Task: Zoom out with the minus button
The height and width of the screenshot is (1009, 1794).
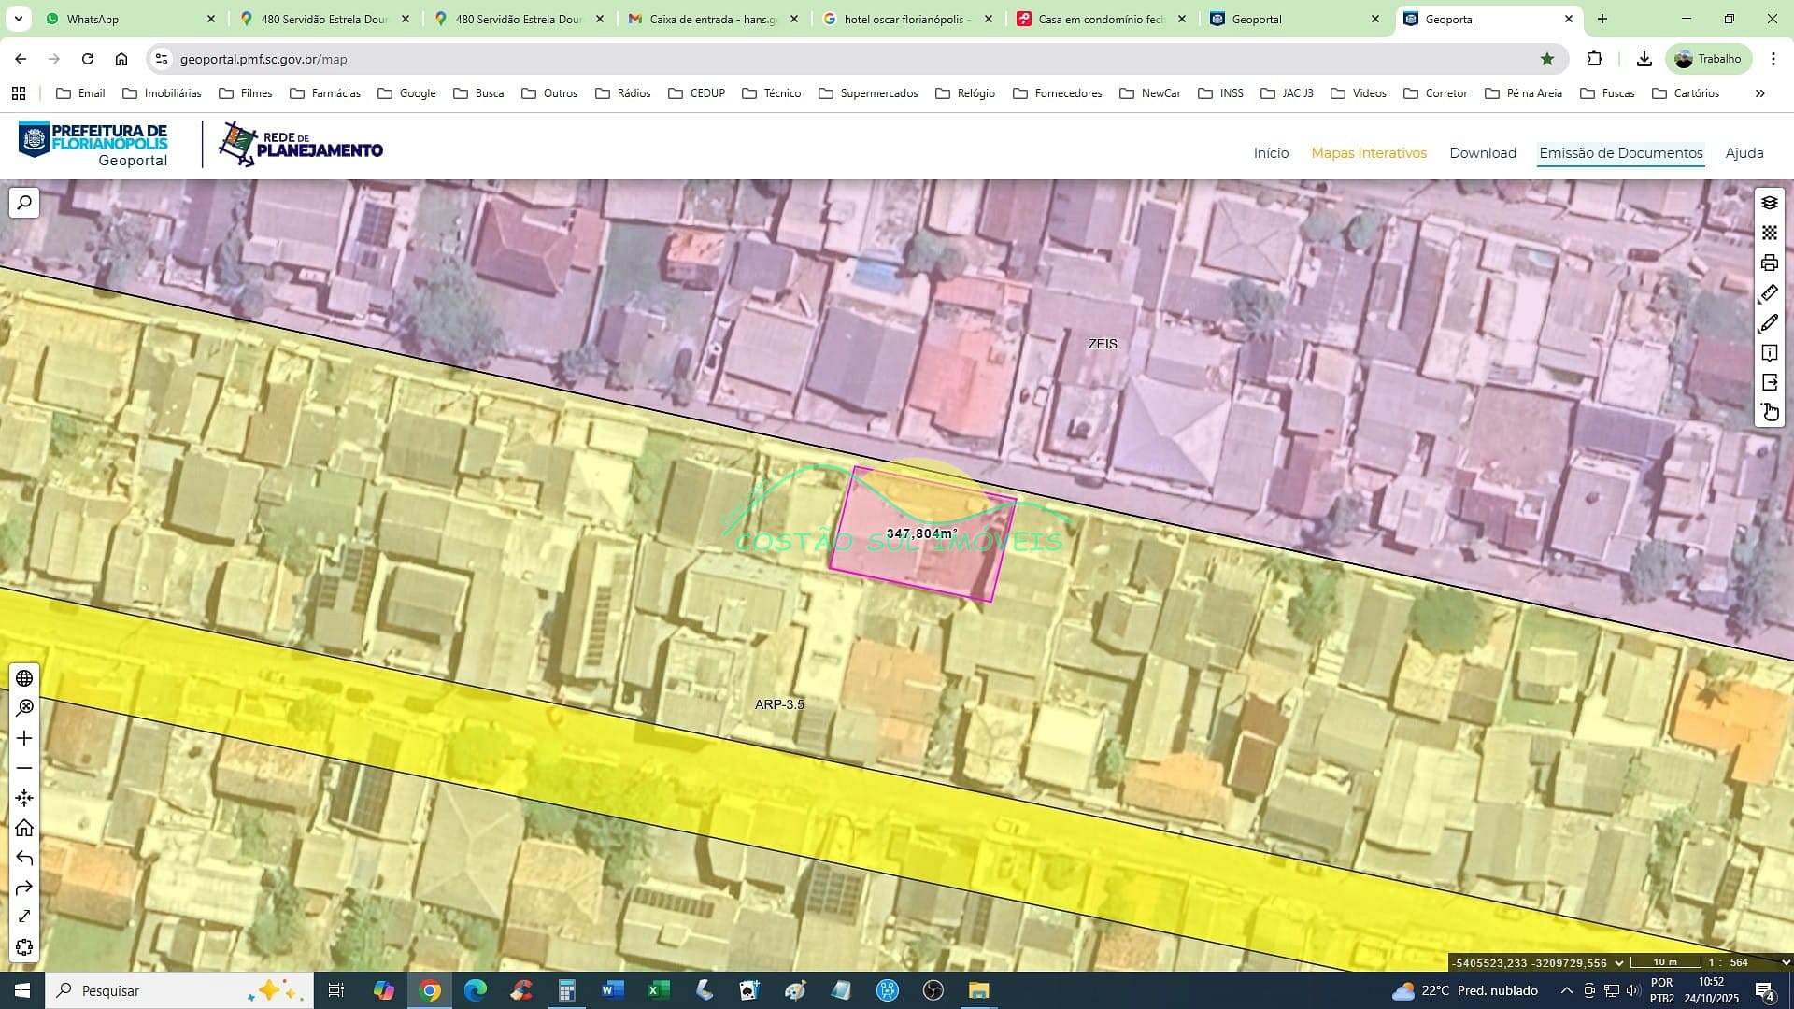Action: click(x=24, y=768)
